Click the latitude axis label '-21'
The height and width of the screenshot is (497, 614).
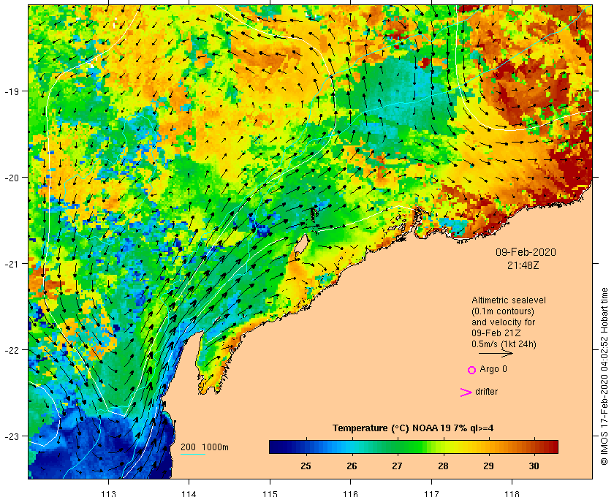12,264
